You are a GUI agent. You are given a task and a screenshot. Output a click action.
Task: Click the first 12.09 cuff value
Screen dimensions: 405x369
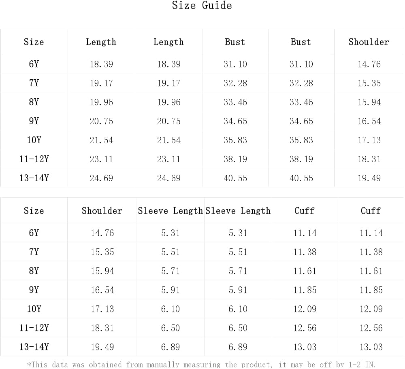[x=305, y=309]
